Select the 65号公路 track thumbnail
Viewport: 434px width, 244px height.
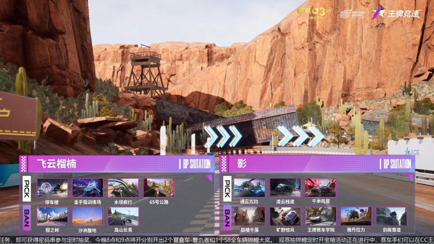[x=159, y=188]
